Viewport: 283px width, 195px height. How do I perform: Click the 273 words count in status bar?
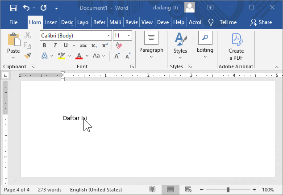click(50, 190)
